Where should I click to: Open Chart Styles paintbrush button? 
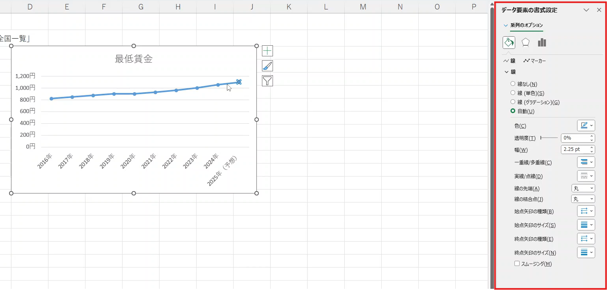[x=267, y=66]
